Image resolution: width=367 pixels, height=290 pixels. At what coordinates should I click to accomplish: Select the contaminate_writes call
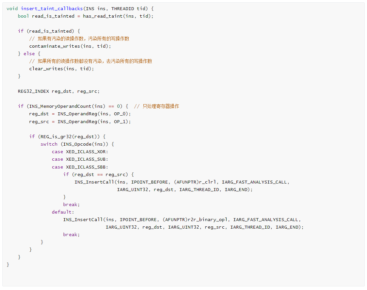[x=55, y=46]
